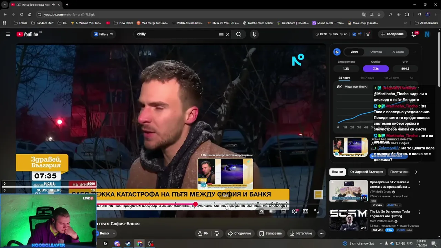
Task: Seek using the red progress bar scrubber
Action: [195, 204]
